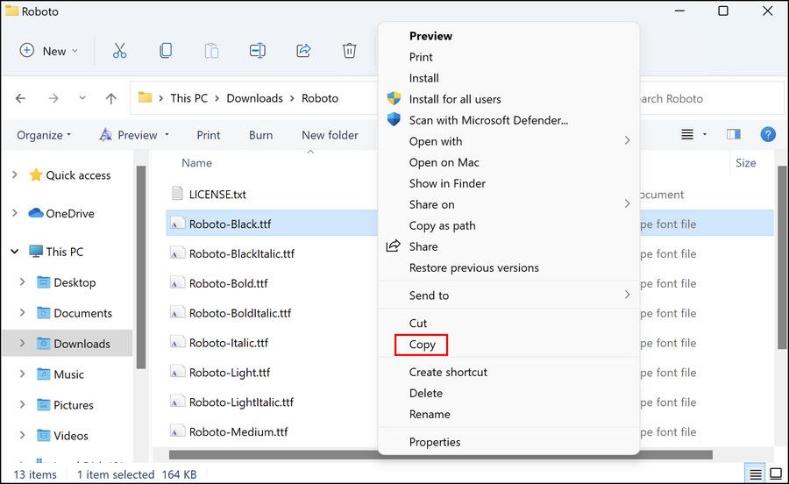This screenshot has width=789, height=484.
Task: Open the Preview dropdown arrow in command bar
Action: (167, 135)
